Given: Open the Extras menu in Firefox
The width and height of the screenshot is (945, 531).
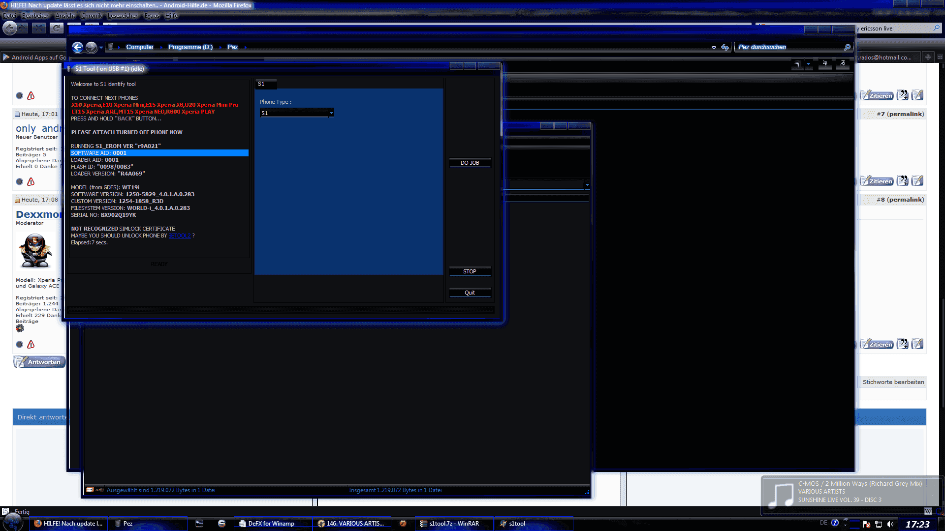Looking at the screenshot, I should coord(152,16).
